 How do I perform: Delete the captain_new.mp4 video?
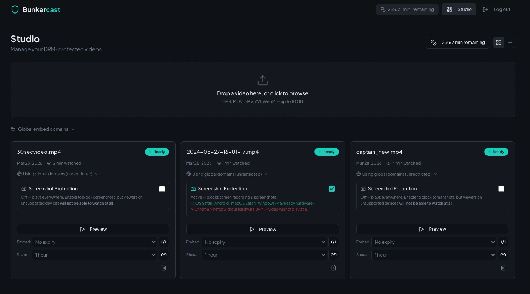pos(503,268)
